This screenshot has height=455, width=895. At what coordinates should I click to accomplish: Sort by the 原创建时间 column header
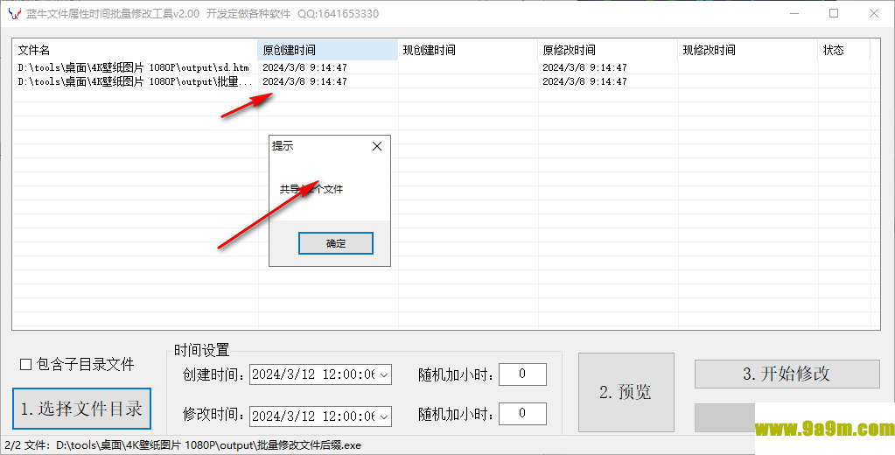[327, 50]
